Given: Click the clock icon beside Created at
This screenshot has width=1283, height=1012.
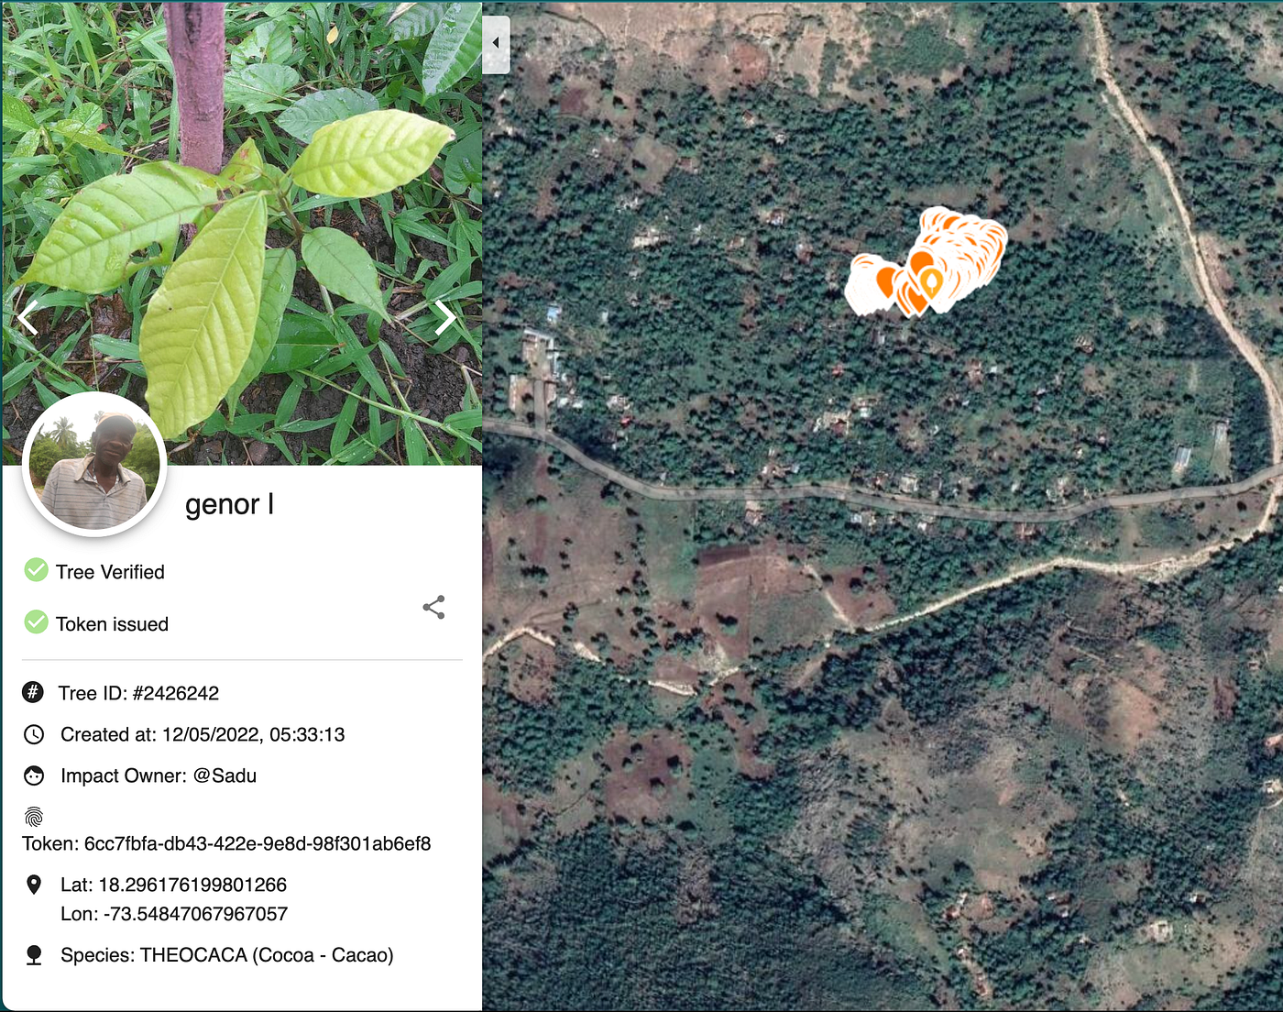Looking at the screenshot, I should [x=33, y=734].
